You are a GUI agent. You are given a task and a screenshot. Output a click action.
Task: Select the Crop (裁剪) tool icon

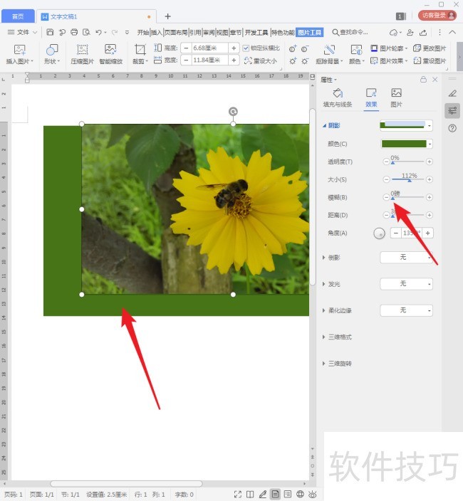click(140, 50)
